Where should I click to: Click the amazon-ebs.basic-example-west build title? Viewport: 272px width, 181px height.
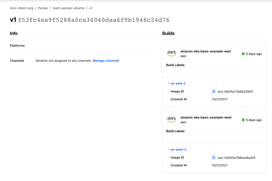(x=206, y=117)
